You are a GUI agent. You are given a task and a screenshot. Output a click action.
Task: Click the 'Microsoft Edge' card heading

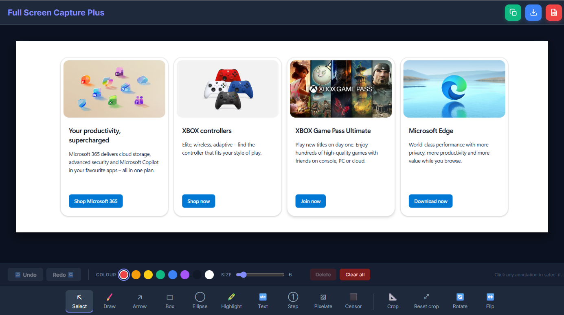click(431, 131)
